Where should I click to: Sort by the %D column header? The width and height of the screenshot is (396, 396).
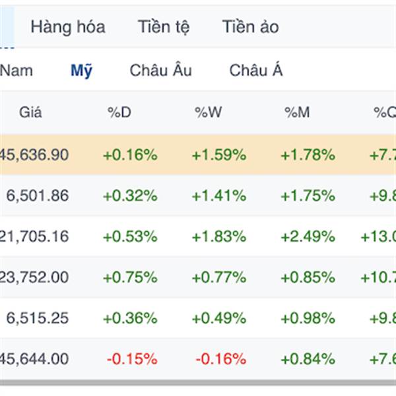click(119, 112)
